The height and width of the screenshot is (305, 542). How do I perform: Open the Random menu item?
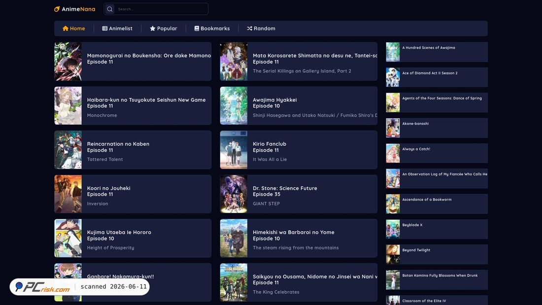click(261, 29)
